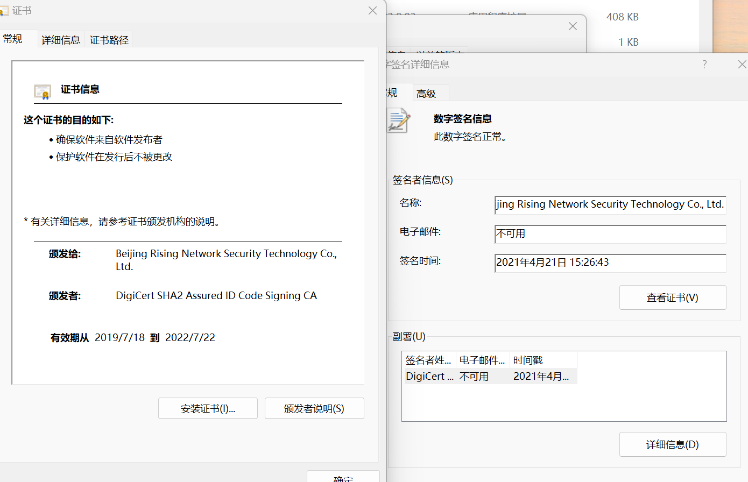Click the 408 KB file size text
Viewport: 748px width, 482px height.
(x=623, y=17)
